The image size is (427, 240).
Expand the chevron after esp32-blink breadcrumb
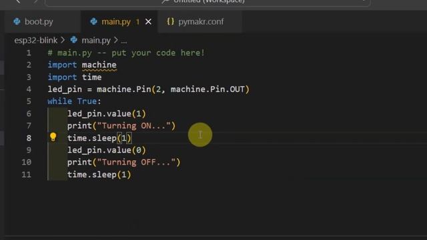pyautogui.click(x=63, y=40)
